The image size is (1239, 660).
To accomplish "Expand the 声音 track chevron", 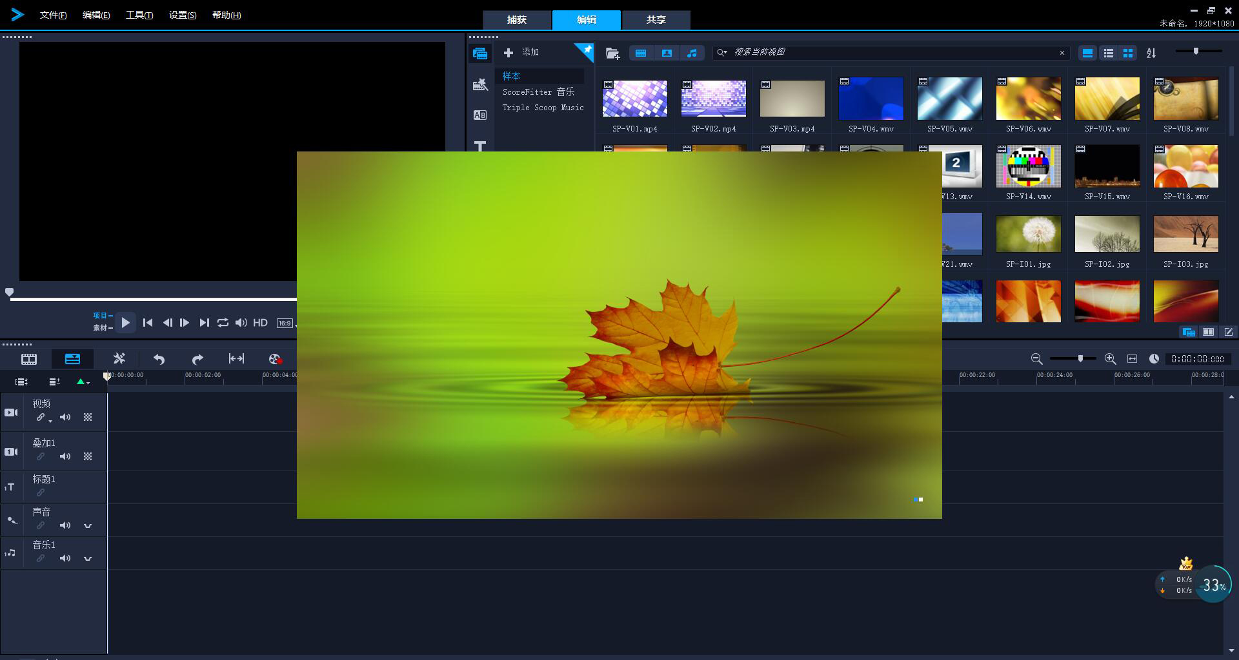I will coord(88,526).
